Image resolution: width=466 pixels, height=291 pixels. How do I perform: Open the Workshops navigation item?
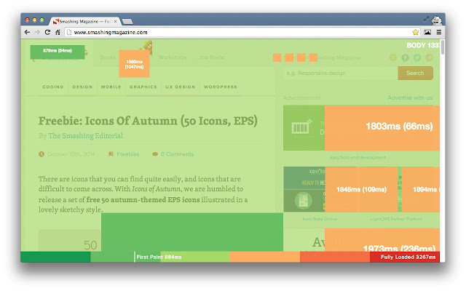tap(173, 57)
